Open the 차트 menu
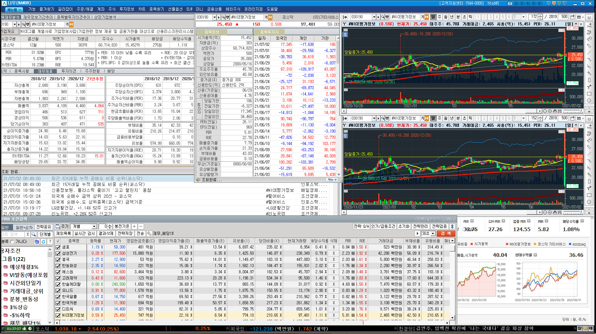596x334 pixels. 142,9
